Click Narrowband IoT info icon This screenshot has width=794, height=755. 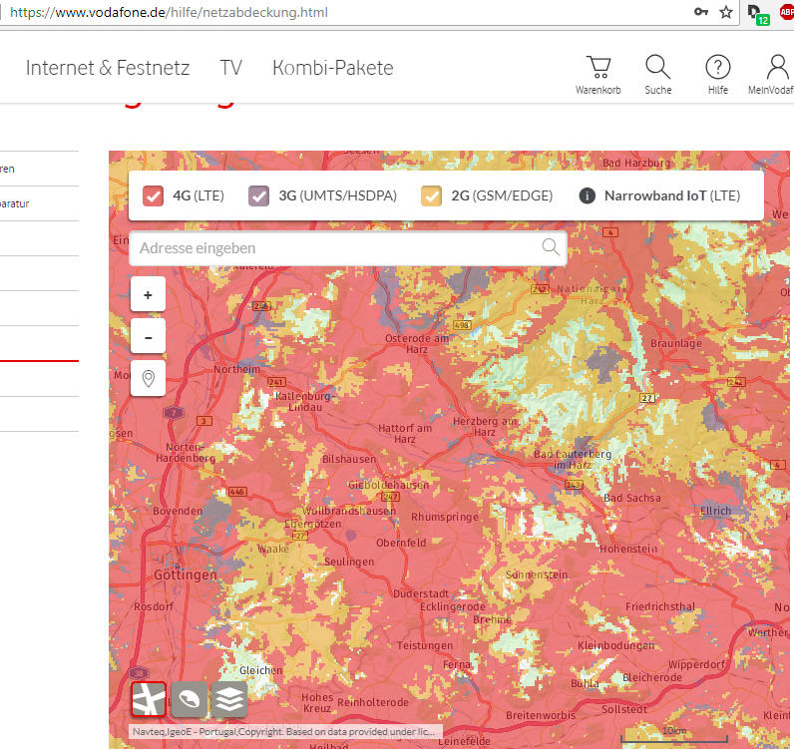588,195
